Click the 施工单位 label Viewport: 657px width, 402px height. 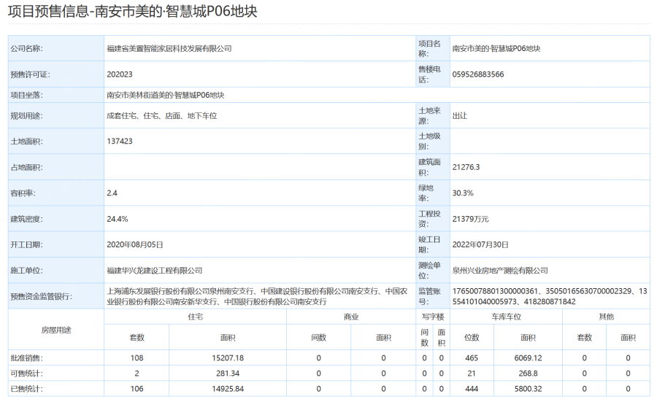[26, 271]
